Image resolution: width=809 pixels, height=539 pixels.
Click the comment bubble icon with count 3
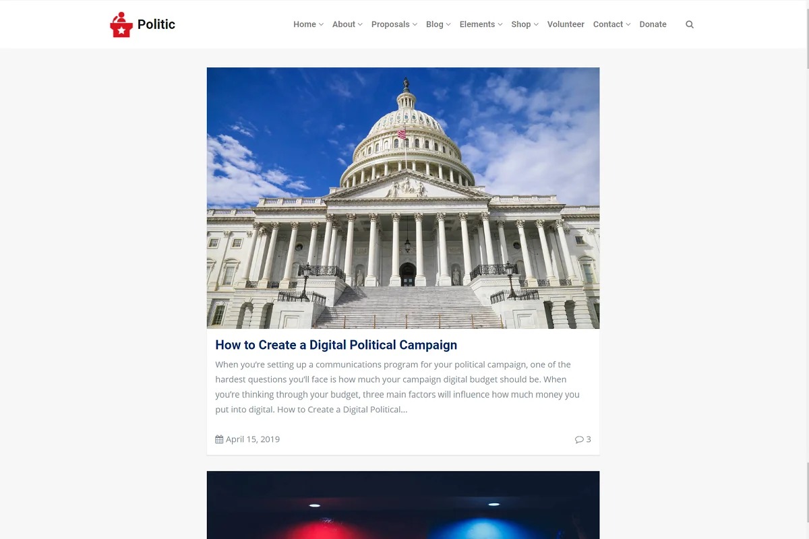point(579,439)
